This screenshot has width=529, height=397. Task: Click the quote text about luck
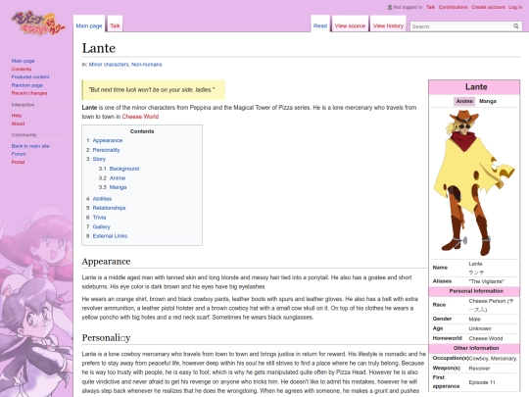point(152,90)
